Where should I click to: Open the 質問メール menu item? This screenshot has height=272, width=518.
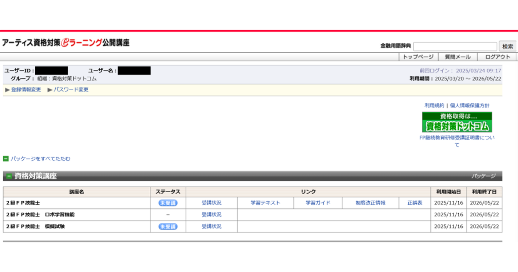tap(457, 57)
